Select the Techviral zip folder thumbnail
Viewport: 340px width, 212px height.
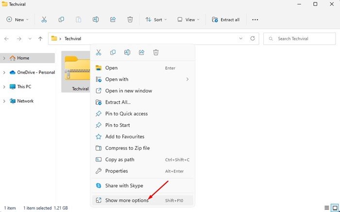pyautogui.click(x=76, y=72)
